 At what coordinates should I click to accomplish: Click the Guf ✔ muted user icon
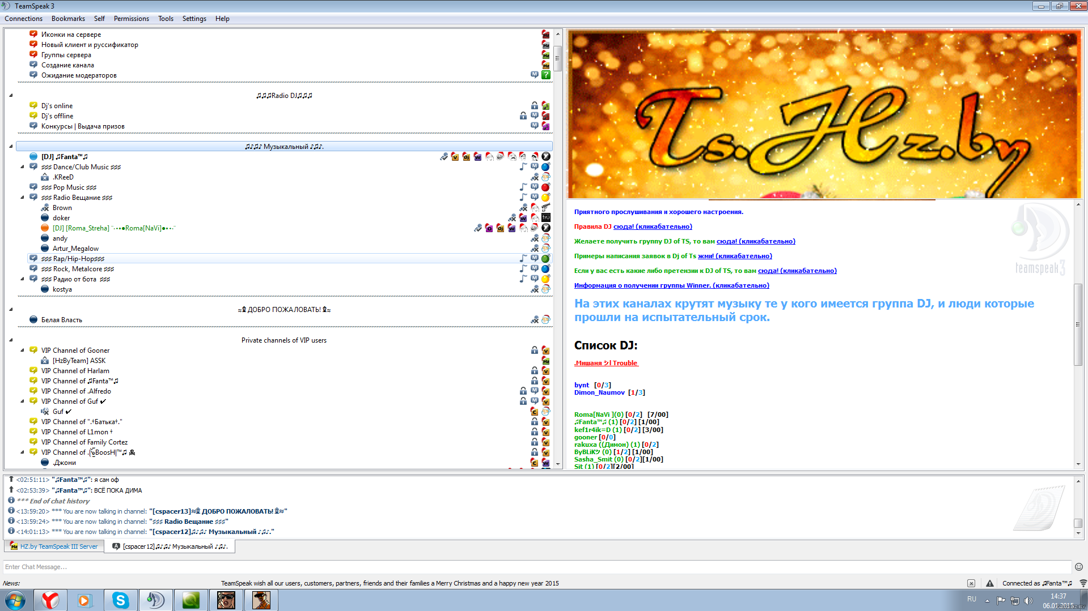(x=45, y=412)
